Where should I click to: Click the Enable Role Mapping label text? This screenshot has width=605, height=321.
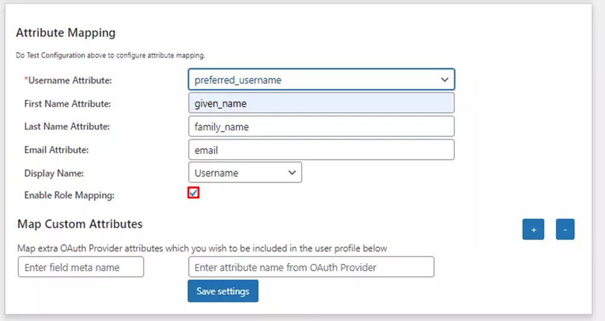69,195
